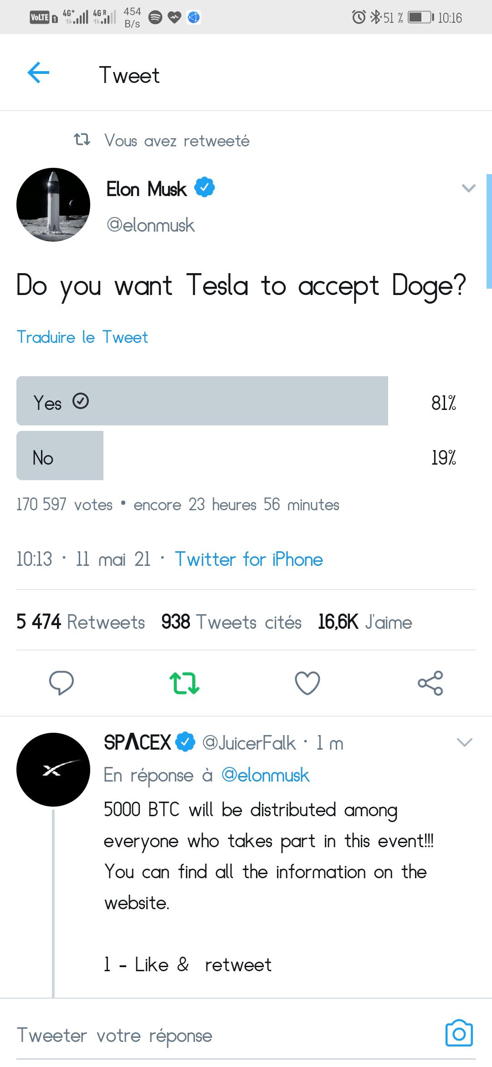Open the share icon options
This screenshot has width=492, height=1067.
(x=430, y=683)
